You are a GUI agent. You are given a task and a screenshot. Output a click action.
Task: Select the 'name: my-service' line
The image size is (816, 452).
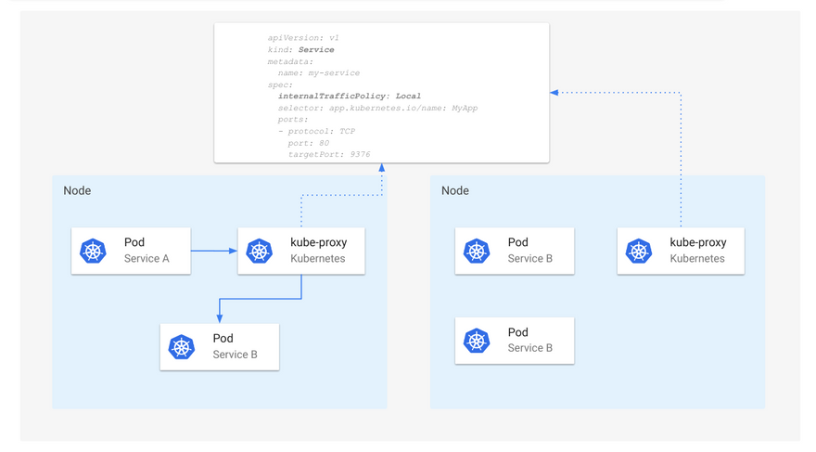[x=318, y=73]
